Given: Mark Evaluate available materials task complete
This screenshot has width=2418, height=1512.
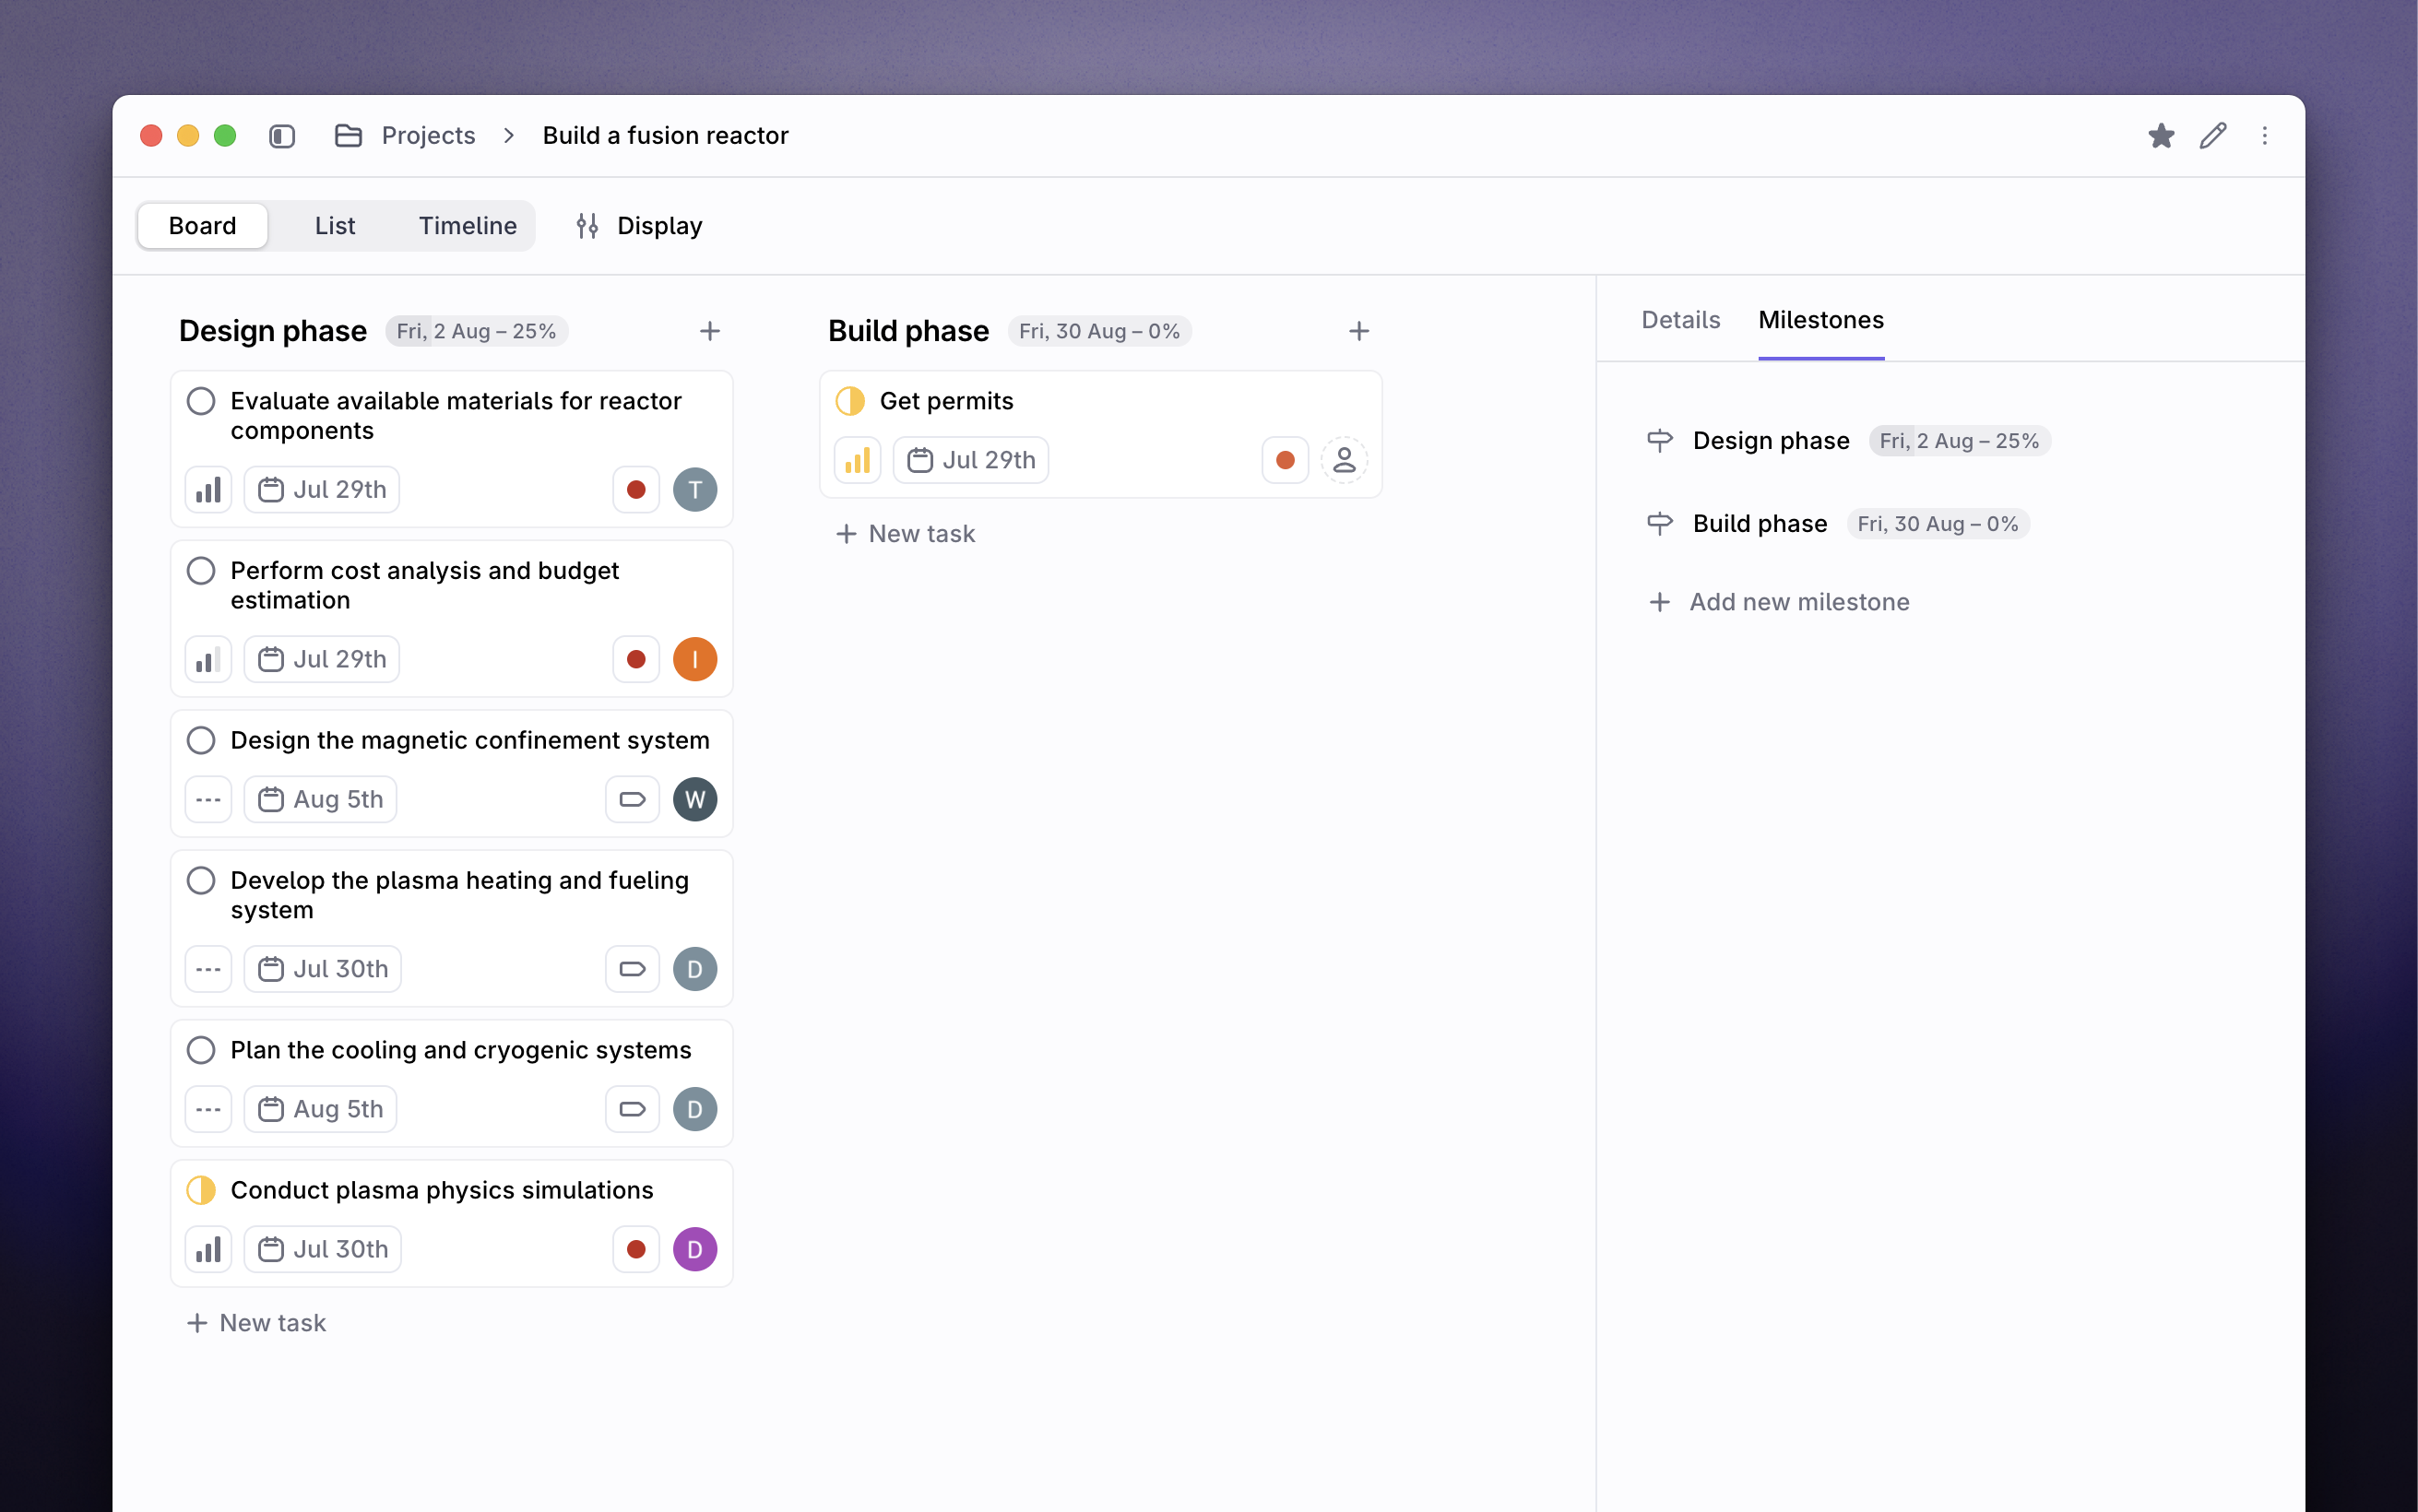Looking at the screenshot, I should tap(201, 402).
